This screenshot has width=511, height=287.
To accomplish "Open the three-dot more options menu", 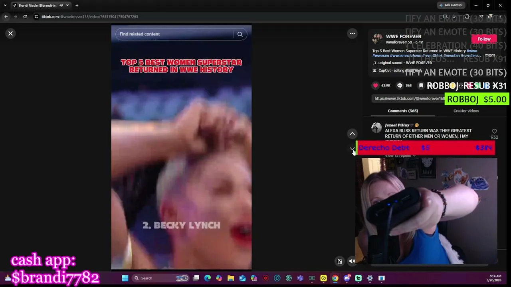I will [x=352, y=33].
